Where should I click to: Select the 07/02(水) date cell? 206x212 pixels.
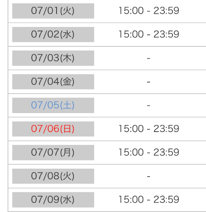53,34
